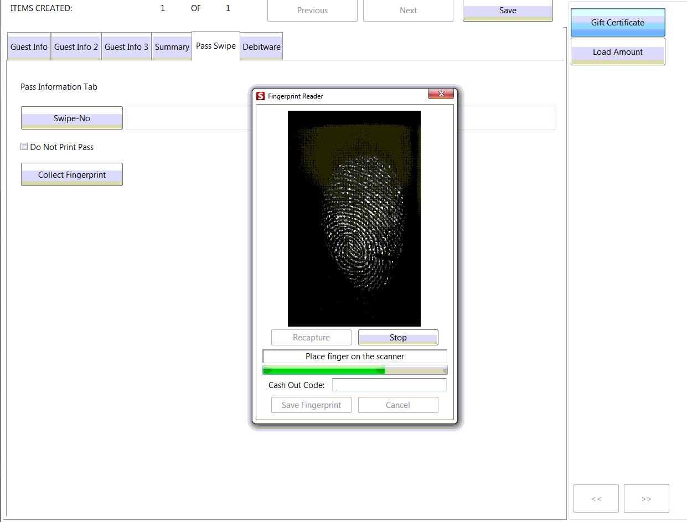Stop the fingerprint capture

tap(397, 337)
